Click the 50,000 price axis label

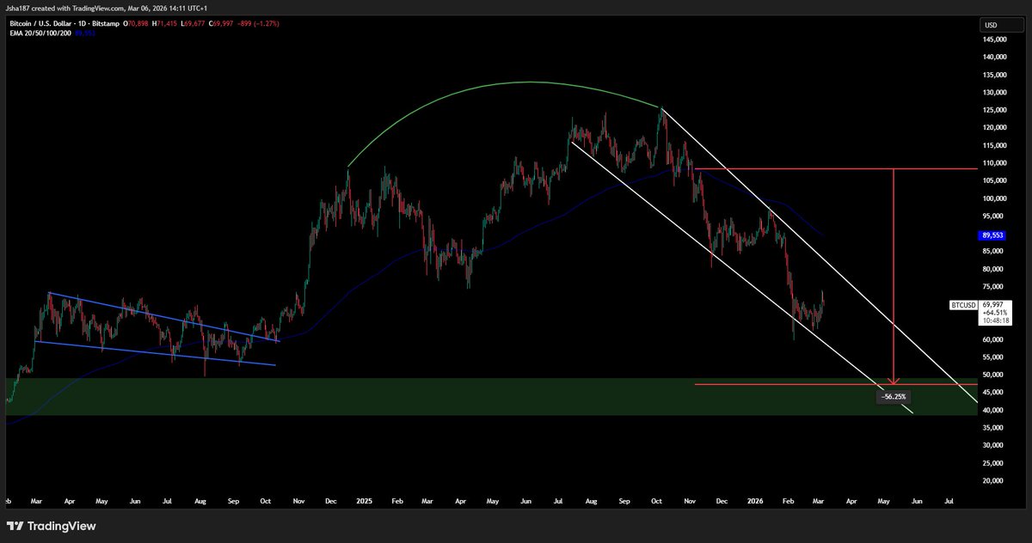point(992,375)
